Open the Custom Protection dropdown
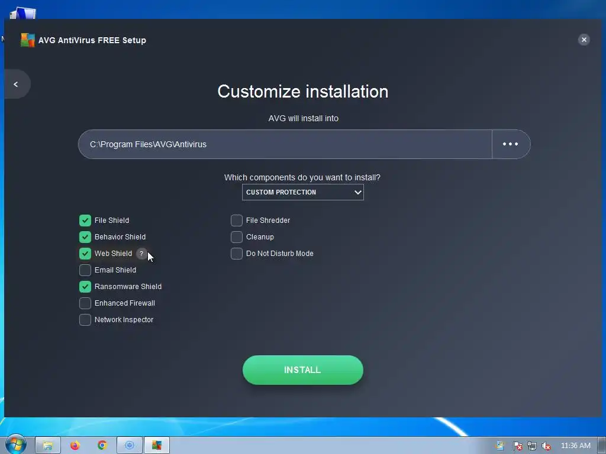The width and height of the screenshot is (606, 454). pos(302,192)
